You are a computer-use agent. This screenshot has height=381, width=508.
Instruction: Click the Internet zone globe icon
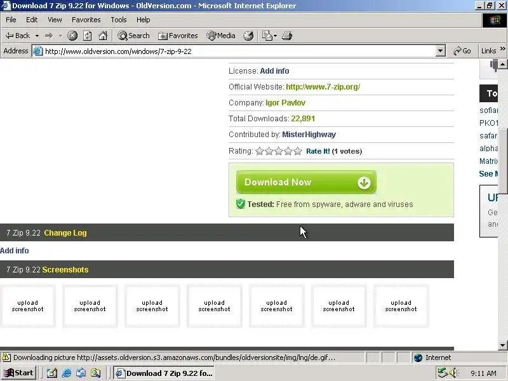(x=418, y=358)
